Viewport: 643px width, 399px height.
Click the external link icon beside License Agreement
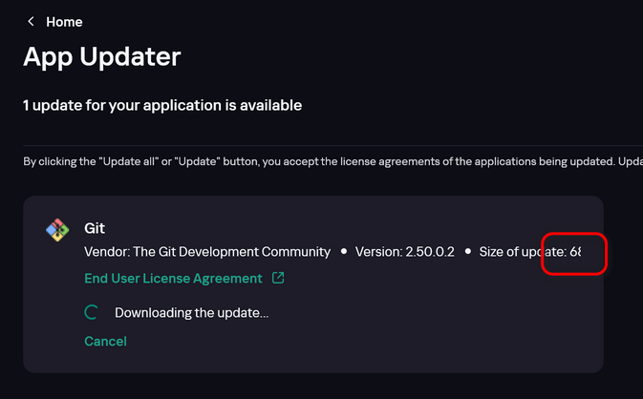278,278
